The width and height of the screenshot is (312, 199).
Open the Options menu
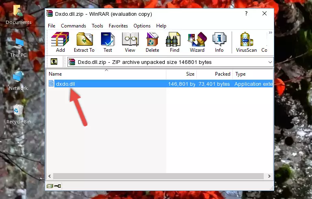142,26
